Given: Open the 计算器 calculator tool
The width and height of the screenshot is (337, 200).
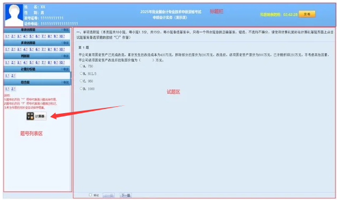Looking at the screenshot, I should point(36,116).
